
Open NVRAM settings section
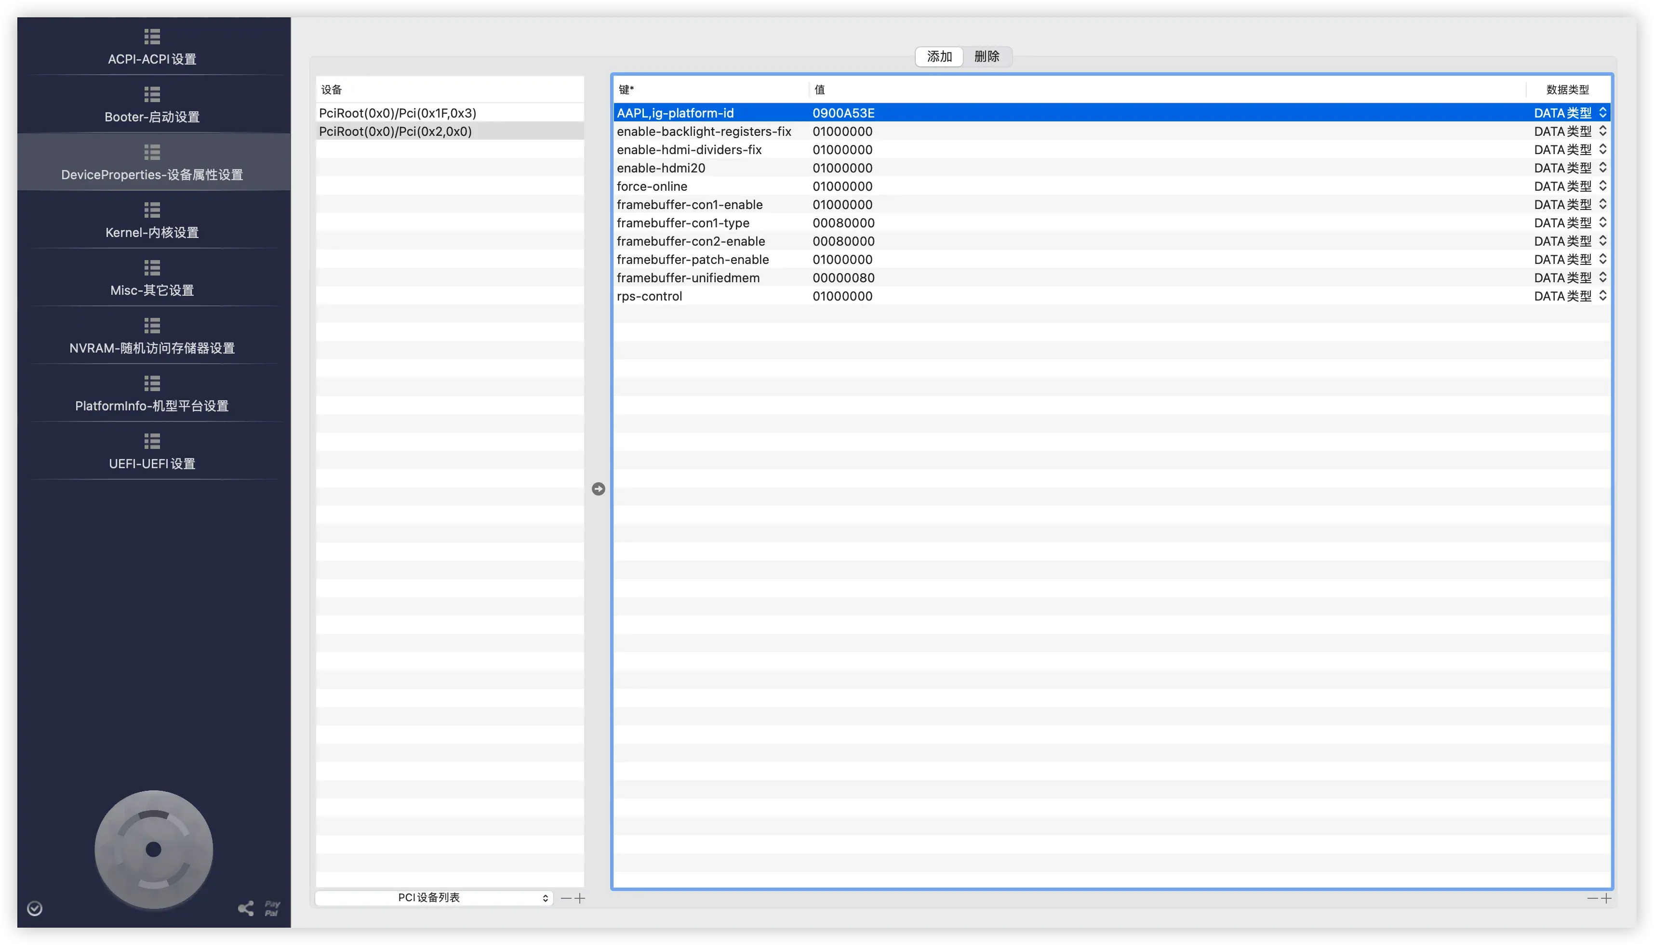tap(152, 336)
